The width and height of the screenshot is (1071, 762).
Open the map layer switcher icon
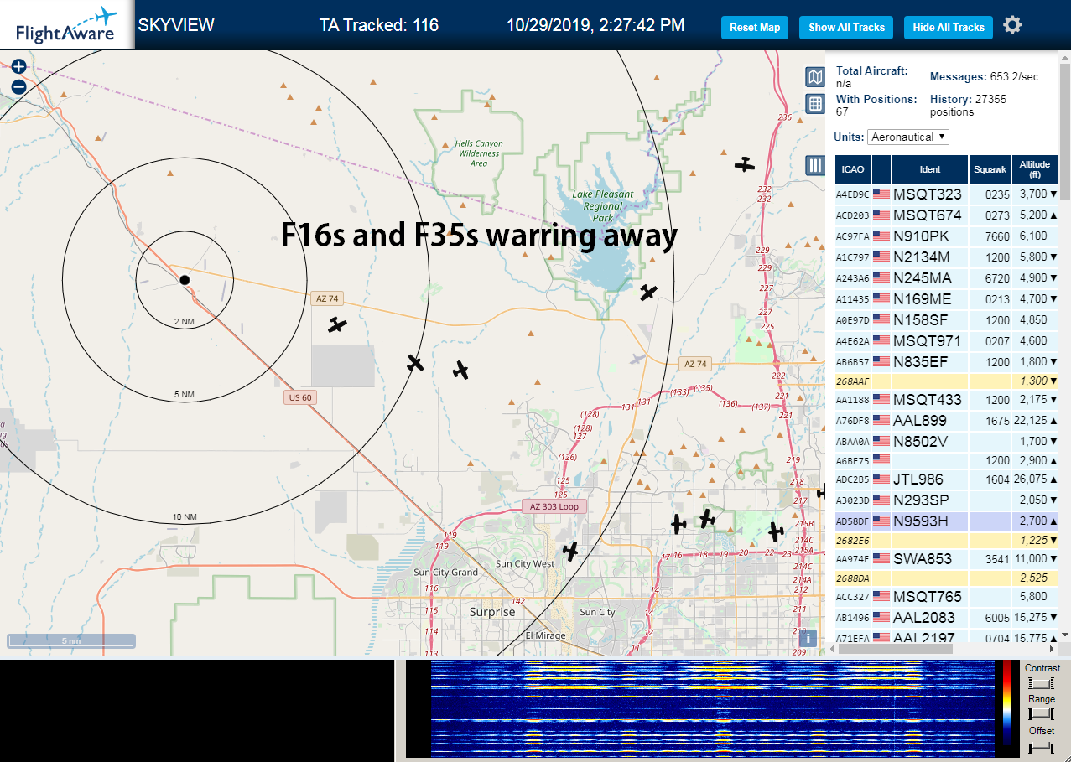(x=814, y=78)
